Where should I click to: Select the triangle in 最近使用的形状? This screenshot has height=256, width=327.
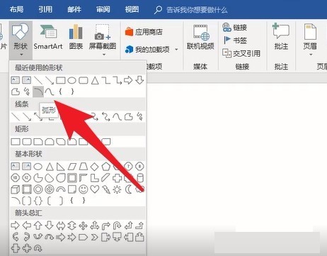coord(95,80)
